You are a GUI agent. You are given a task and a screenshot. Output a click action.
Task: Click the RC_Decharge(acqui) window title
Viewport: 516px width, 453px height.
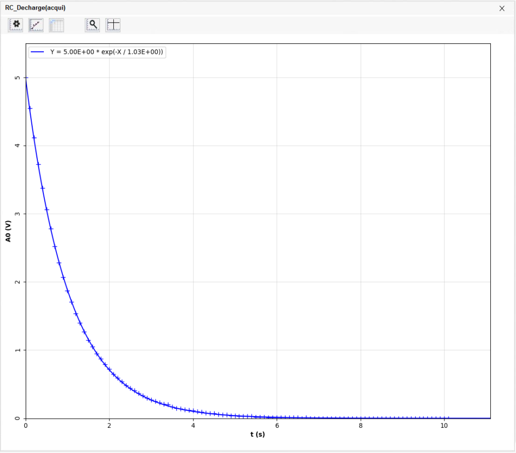tap(35, 8)
